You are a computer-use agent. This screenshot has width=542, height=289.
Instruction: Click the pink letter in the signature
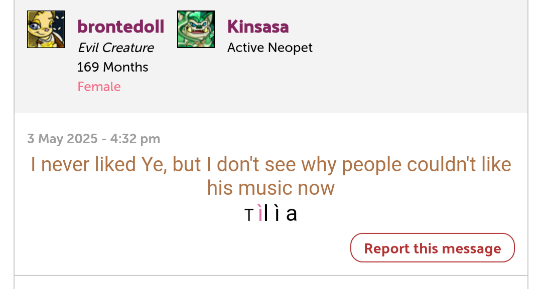[x=259, y=214]
